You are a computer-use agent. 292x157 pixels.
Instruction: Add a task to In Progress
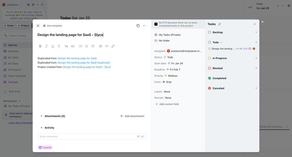[256, 58]
